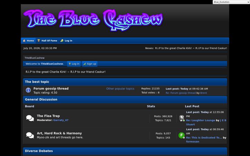250x156 pixels.
Task: Click the house icon beside Home
Action: [24, 41]
